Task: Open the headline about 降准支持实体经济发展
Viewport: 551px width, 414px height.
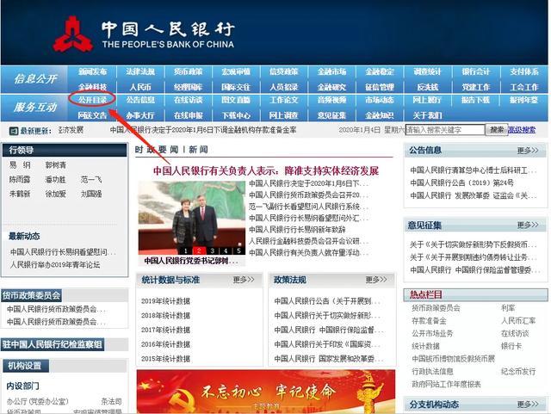Action: [266, 170]
